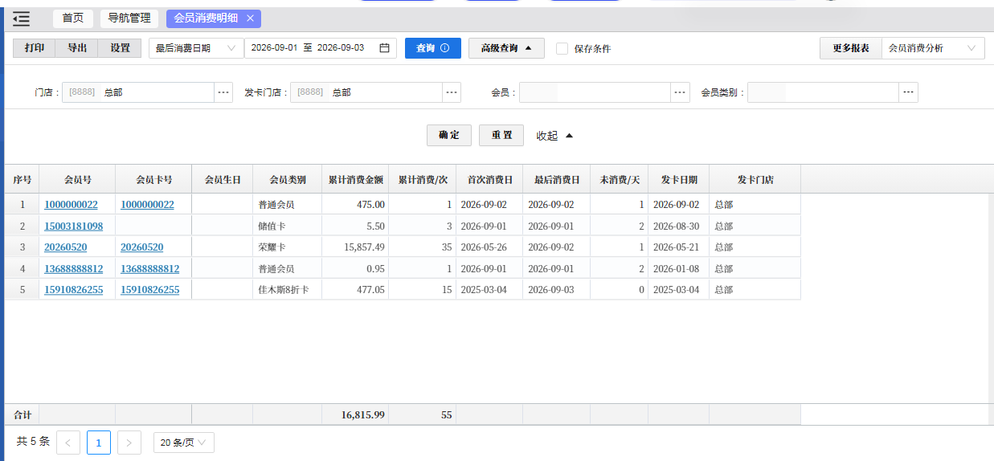Open card number 13688888812 link
Screen dimensions: 994x461
point(149,269)
